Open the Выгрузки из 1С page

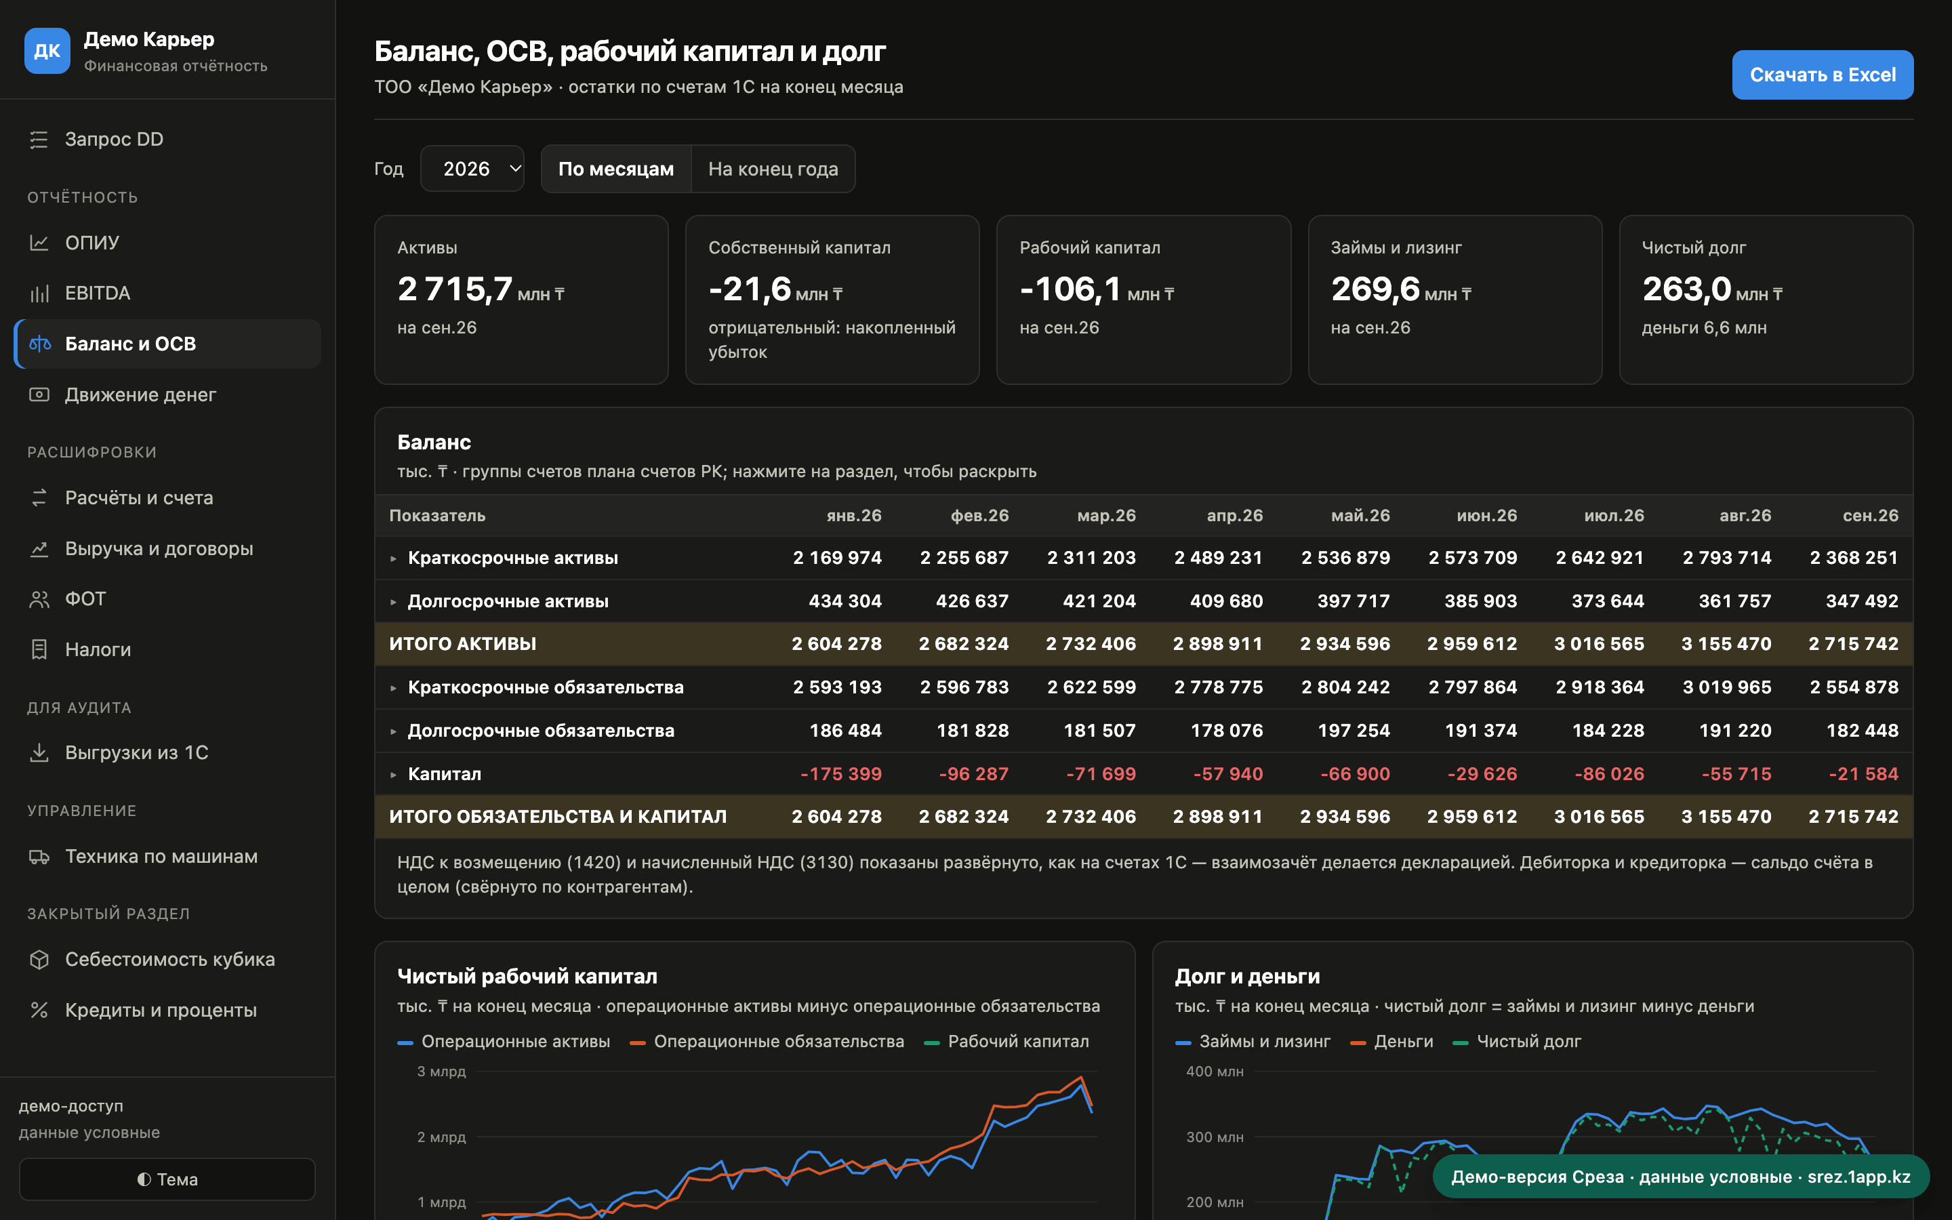(168, 753)
